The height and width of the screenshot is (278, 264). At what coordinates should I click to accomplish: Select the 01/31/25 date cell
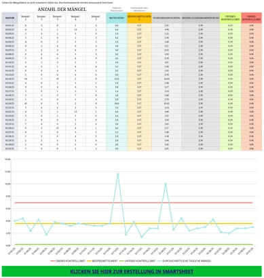(x=10, y=148)
